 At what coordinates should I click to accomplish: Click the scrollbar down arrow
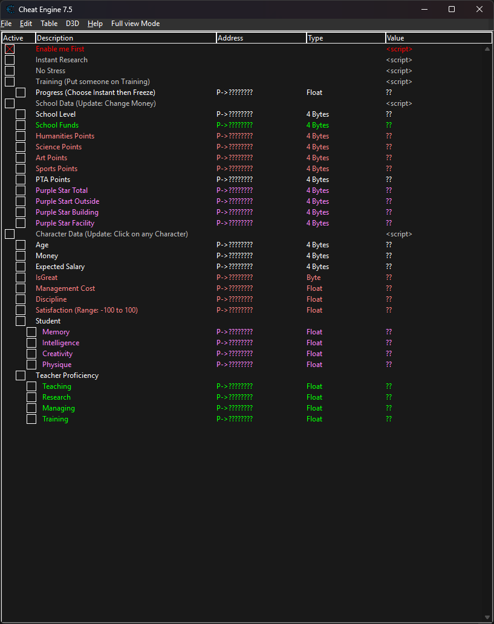pyautogui.click(x=487, y=617)
